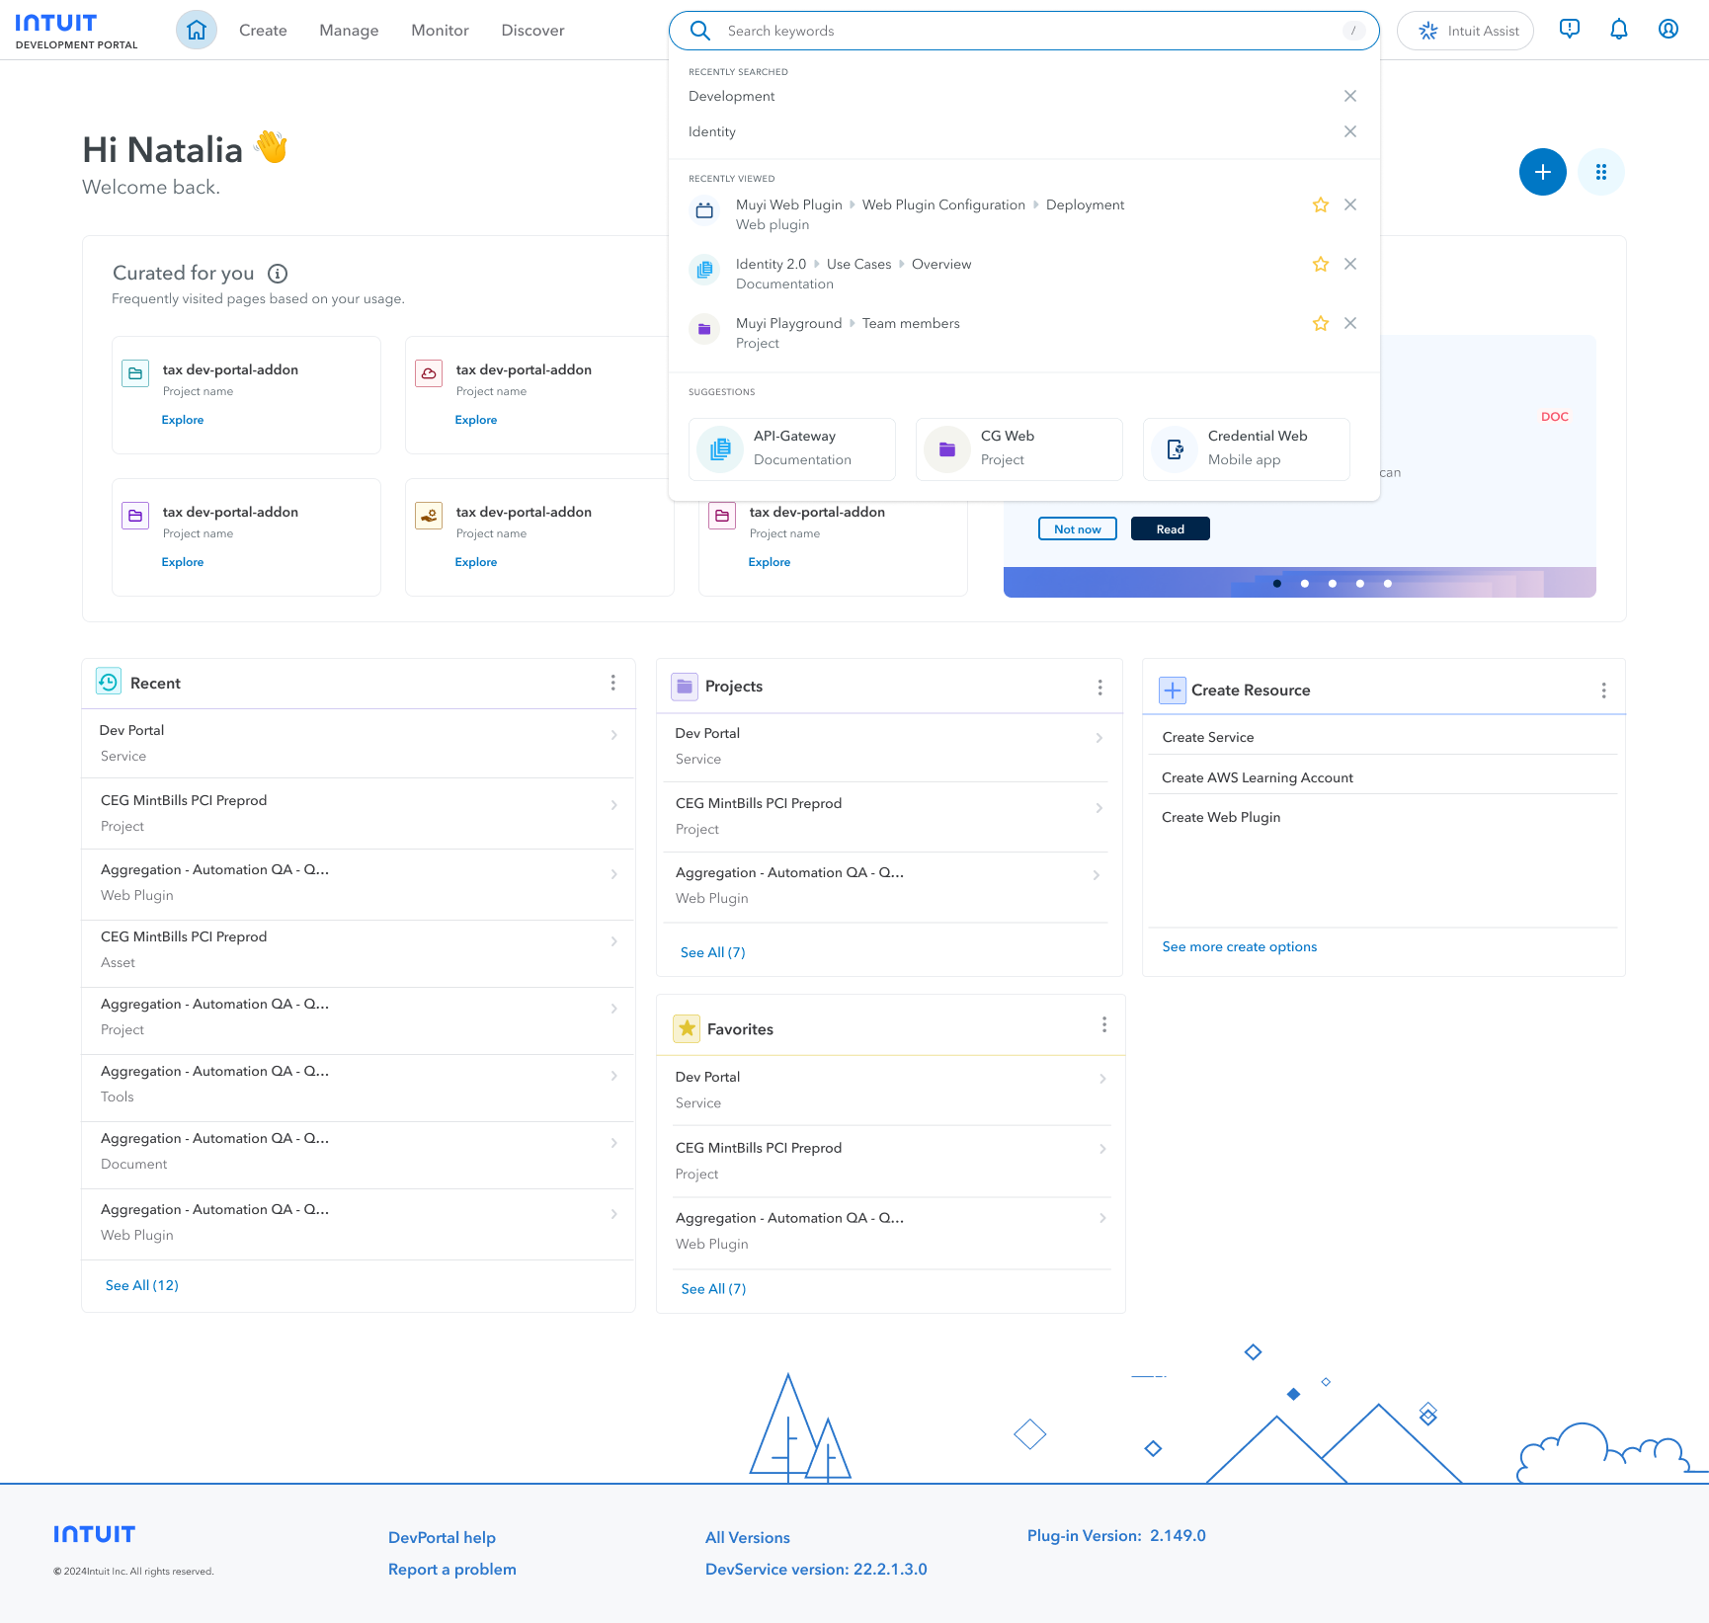Toggle favorite star for Muyi Playground
The height and width of the screenshot is (1623, 1709).
coord(1320,324)
